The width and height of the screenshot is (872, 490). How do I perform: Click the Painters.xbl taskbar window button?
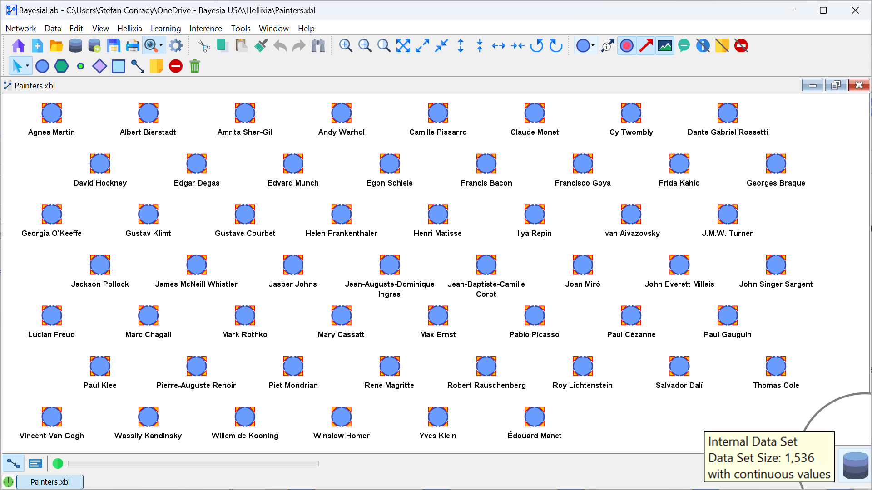[x=50, y=482]
